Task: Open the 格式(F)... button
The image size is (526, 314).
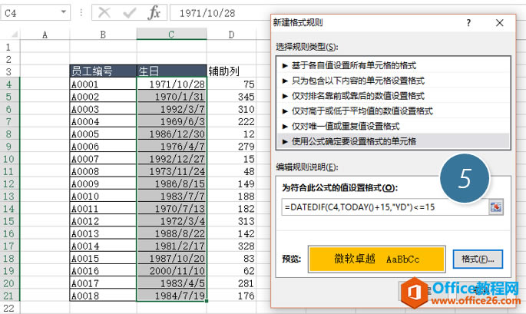Action: coord(478,259)
